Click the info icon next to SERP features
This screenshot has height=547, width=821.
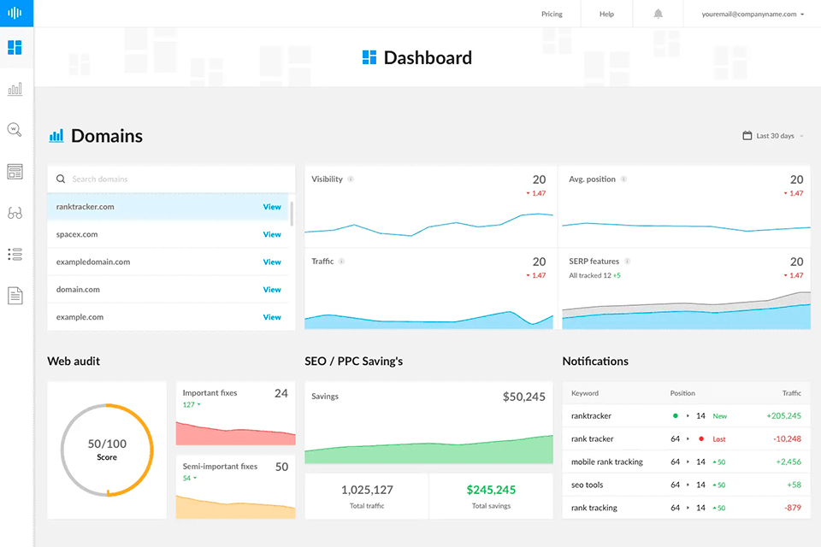point(627,262)
